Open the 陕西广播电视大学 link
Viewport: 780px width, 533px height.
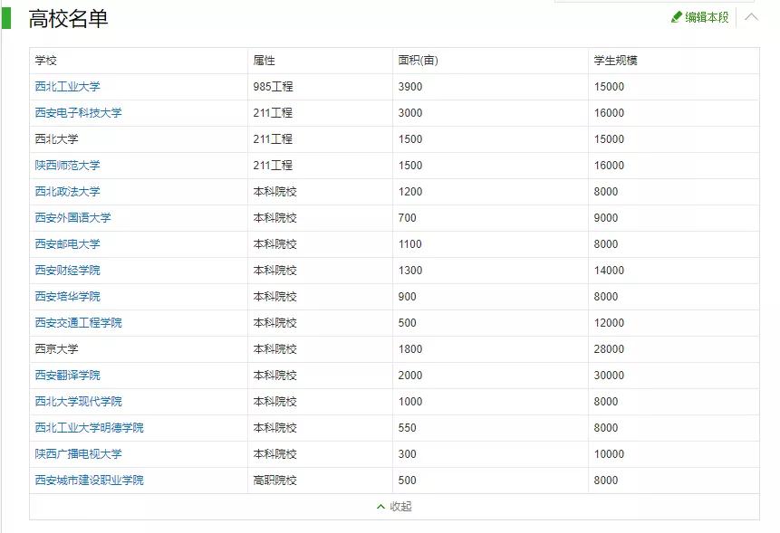coord(79,454)
